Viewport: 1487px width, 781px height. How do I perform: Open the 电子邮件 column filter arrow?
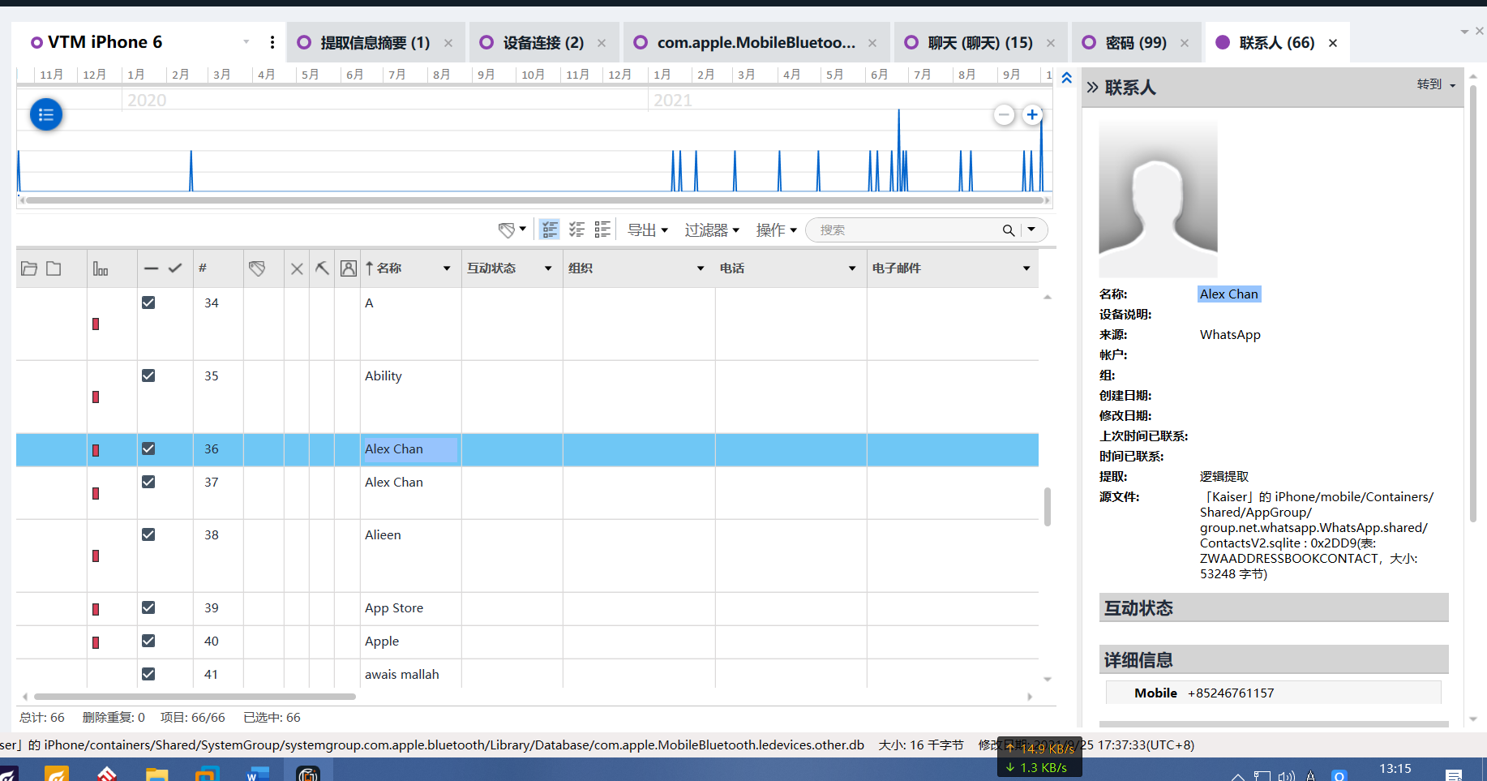coord(1026,268)
